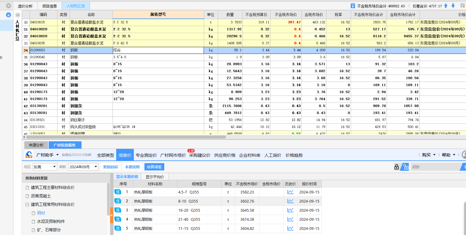Select the 钢材 tree item
Screen dimensions: 466x235
41,213
